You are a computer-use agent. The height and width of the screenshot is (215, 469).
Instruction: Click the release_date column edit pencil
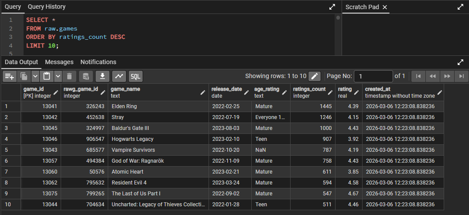pyautogui.click(x=246, y=93)
